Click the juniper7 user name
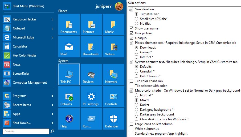 point(104,6)
